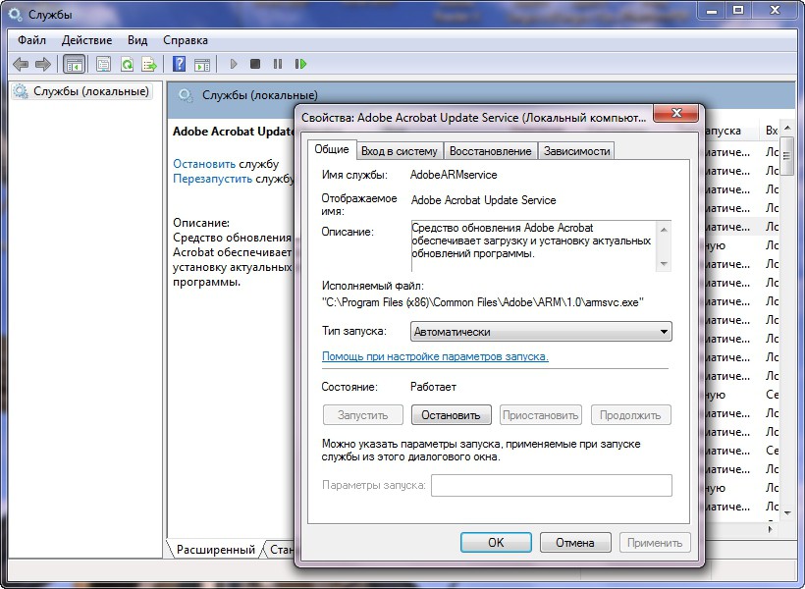The width and height of the screenshot is (805, 589).
Task: Toggle the show/hide console tree icon
Action: tap(74, 64)
